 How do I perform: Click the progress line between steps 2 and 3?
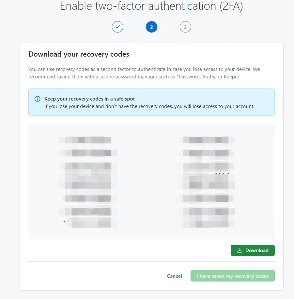pos(168,27)
